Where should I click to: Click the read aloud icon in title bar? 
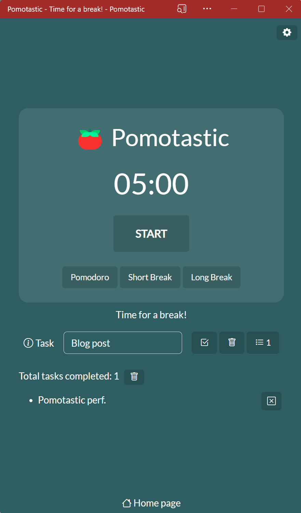(181, 9)
